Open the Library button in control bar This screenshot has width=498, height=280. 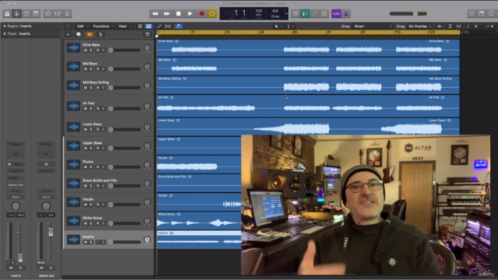(x=7, y=14)
